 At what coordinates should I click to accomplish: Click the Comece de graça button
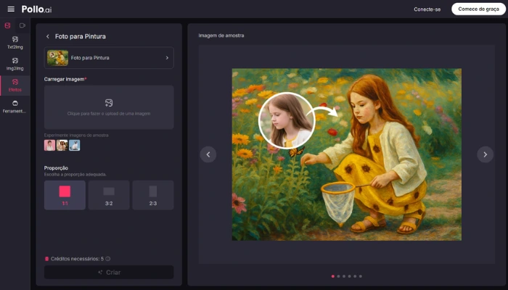click(x=478, y=9)
